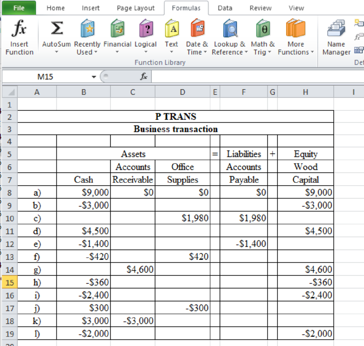364x346 pixels.
Task: Expand the More Functions dropdown
Action: [296, 52]
